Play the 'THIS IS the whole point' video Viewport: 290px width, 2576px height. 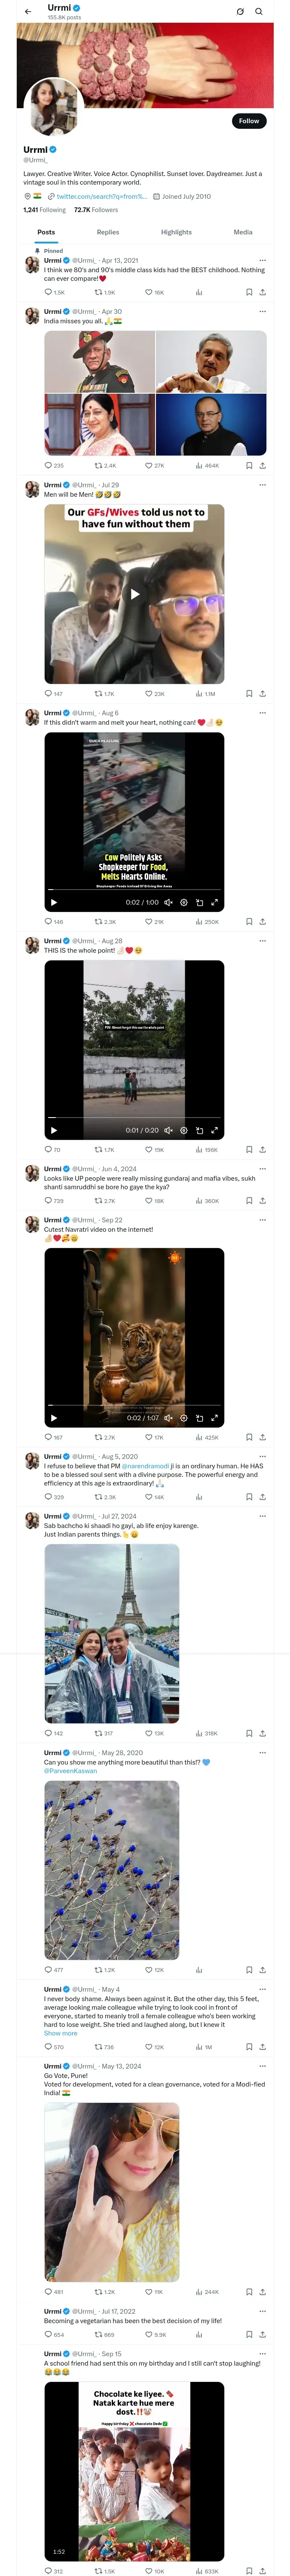(53, 1130)
